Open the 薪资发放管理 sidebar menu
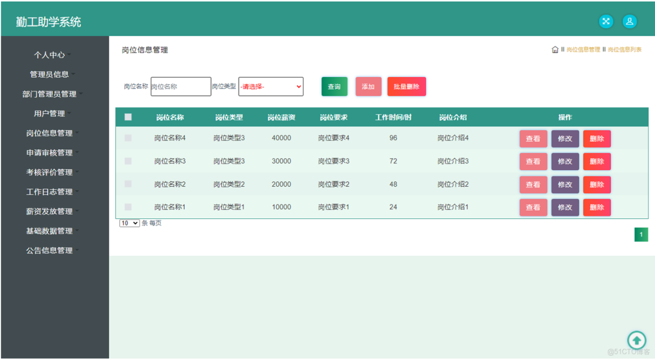Image resolution: width=655 pixels, height=360 pixels. pos(49,211)
